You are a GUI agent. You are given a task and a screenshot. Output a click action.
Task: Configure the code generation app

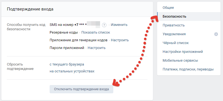pyautogui.click(x=120, y=40)
